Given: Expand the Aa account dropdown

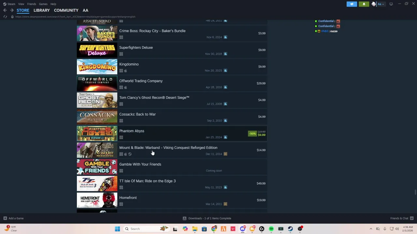Looking at the screenshot, I should point(381,4).
